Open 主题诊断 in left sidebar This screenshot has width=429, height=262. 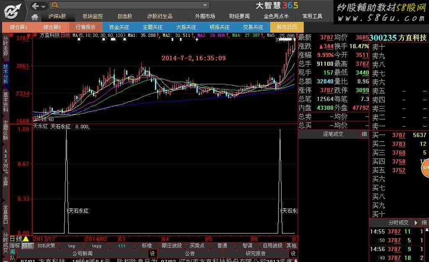click(5, 130)
